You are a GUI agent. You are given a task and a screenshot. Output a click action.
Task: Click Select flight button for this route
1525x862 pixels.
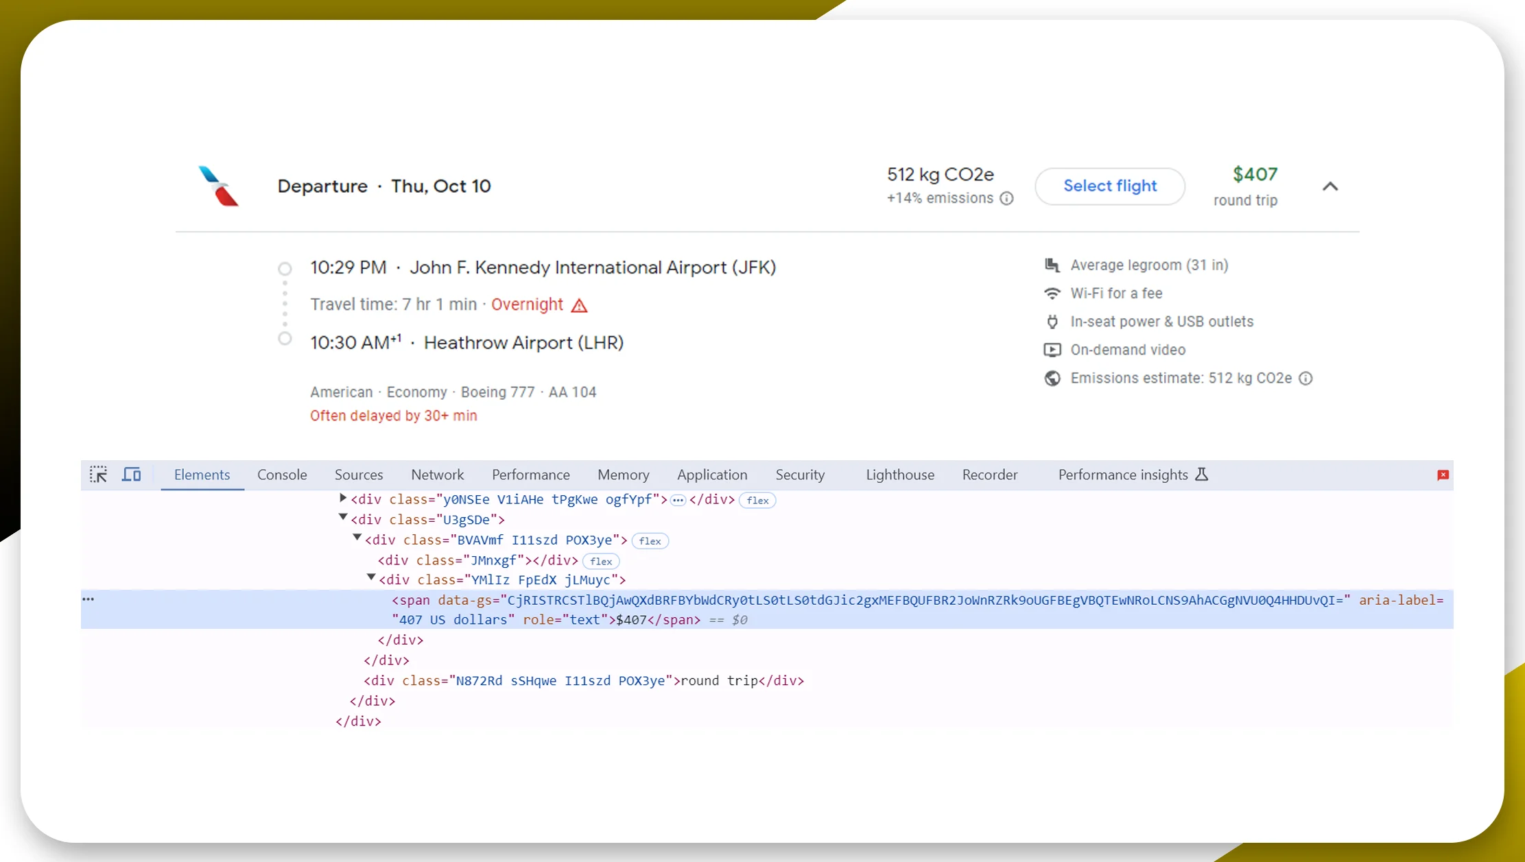pos(1110,185)
